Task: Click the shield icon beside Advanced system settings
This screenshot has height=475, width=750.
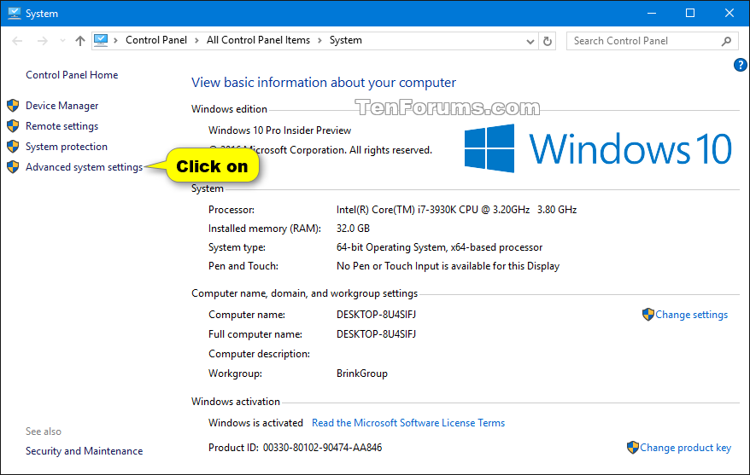Action: (13, 167)
